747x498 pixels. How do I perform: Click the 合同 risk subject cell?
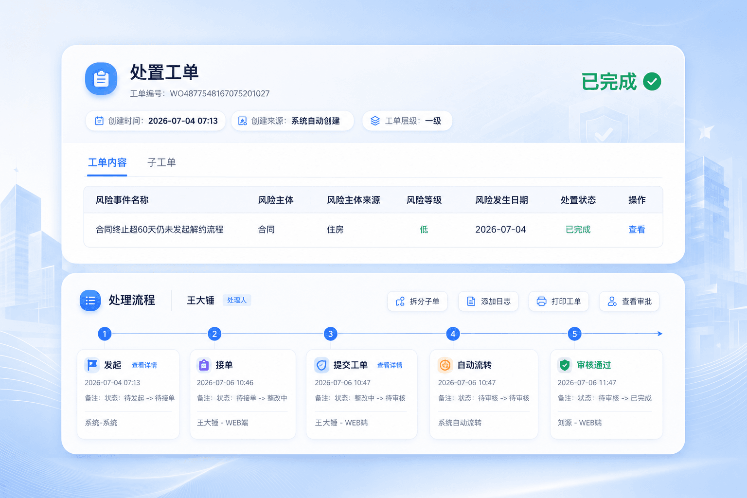pyautogui.click(x=267, y=230)
